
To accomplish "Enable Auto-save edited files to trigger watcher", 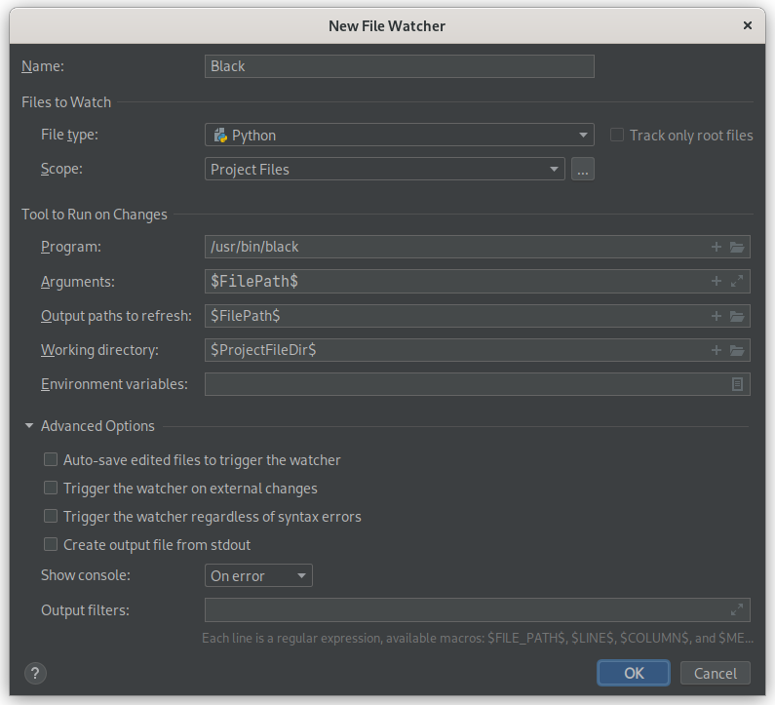I will tap(51, 460).
